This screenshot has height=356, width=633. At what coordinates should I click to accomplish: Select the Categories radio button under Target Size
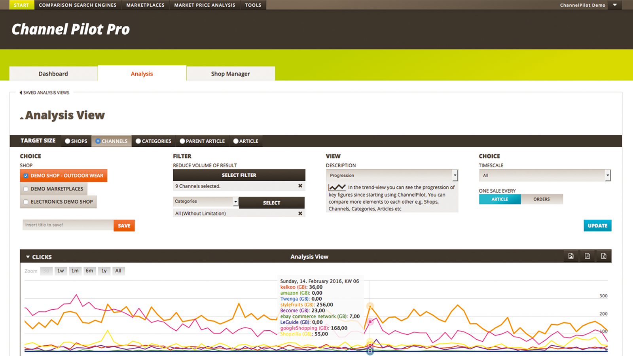138,141
